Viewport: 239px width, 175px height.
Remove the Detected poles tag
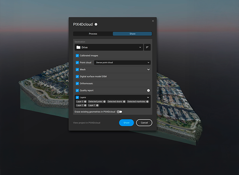(x=104, y=101)
